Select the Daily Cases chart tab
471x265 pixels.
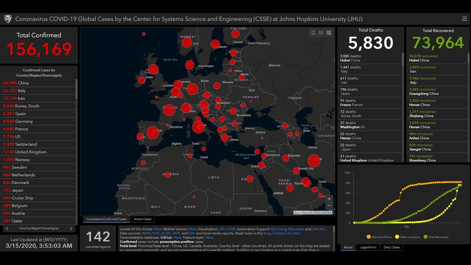pyautogui.click(x=392, y=247)
